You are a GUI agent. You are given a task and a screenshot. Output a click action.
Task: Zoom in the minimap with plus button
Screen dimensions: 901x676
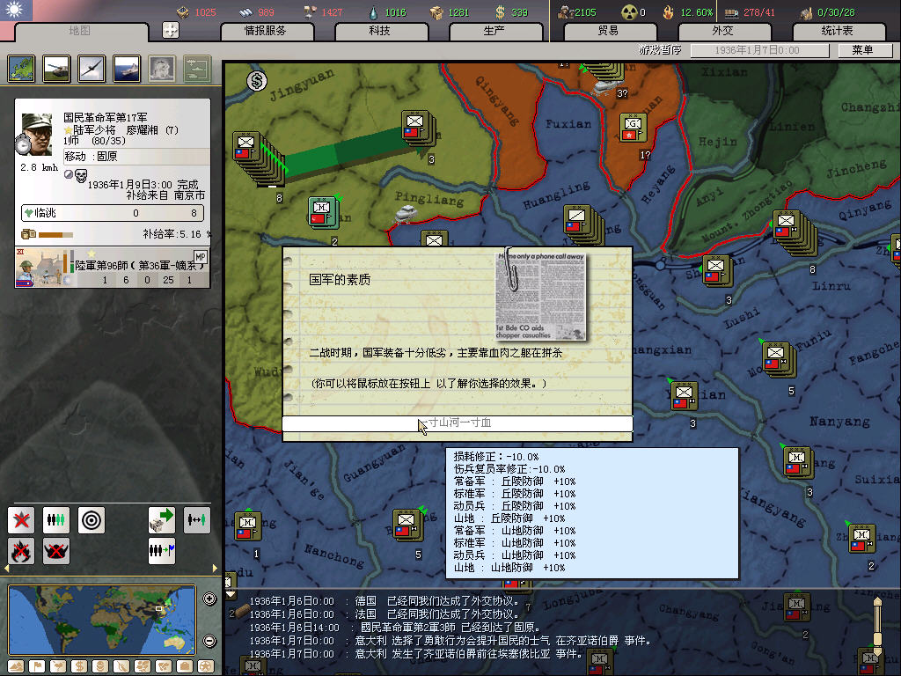209,599
